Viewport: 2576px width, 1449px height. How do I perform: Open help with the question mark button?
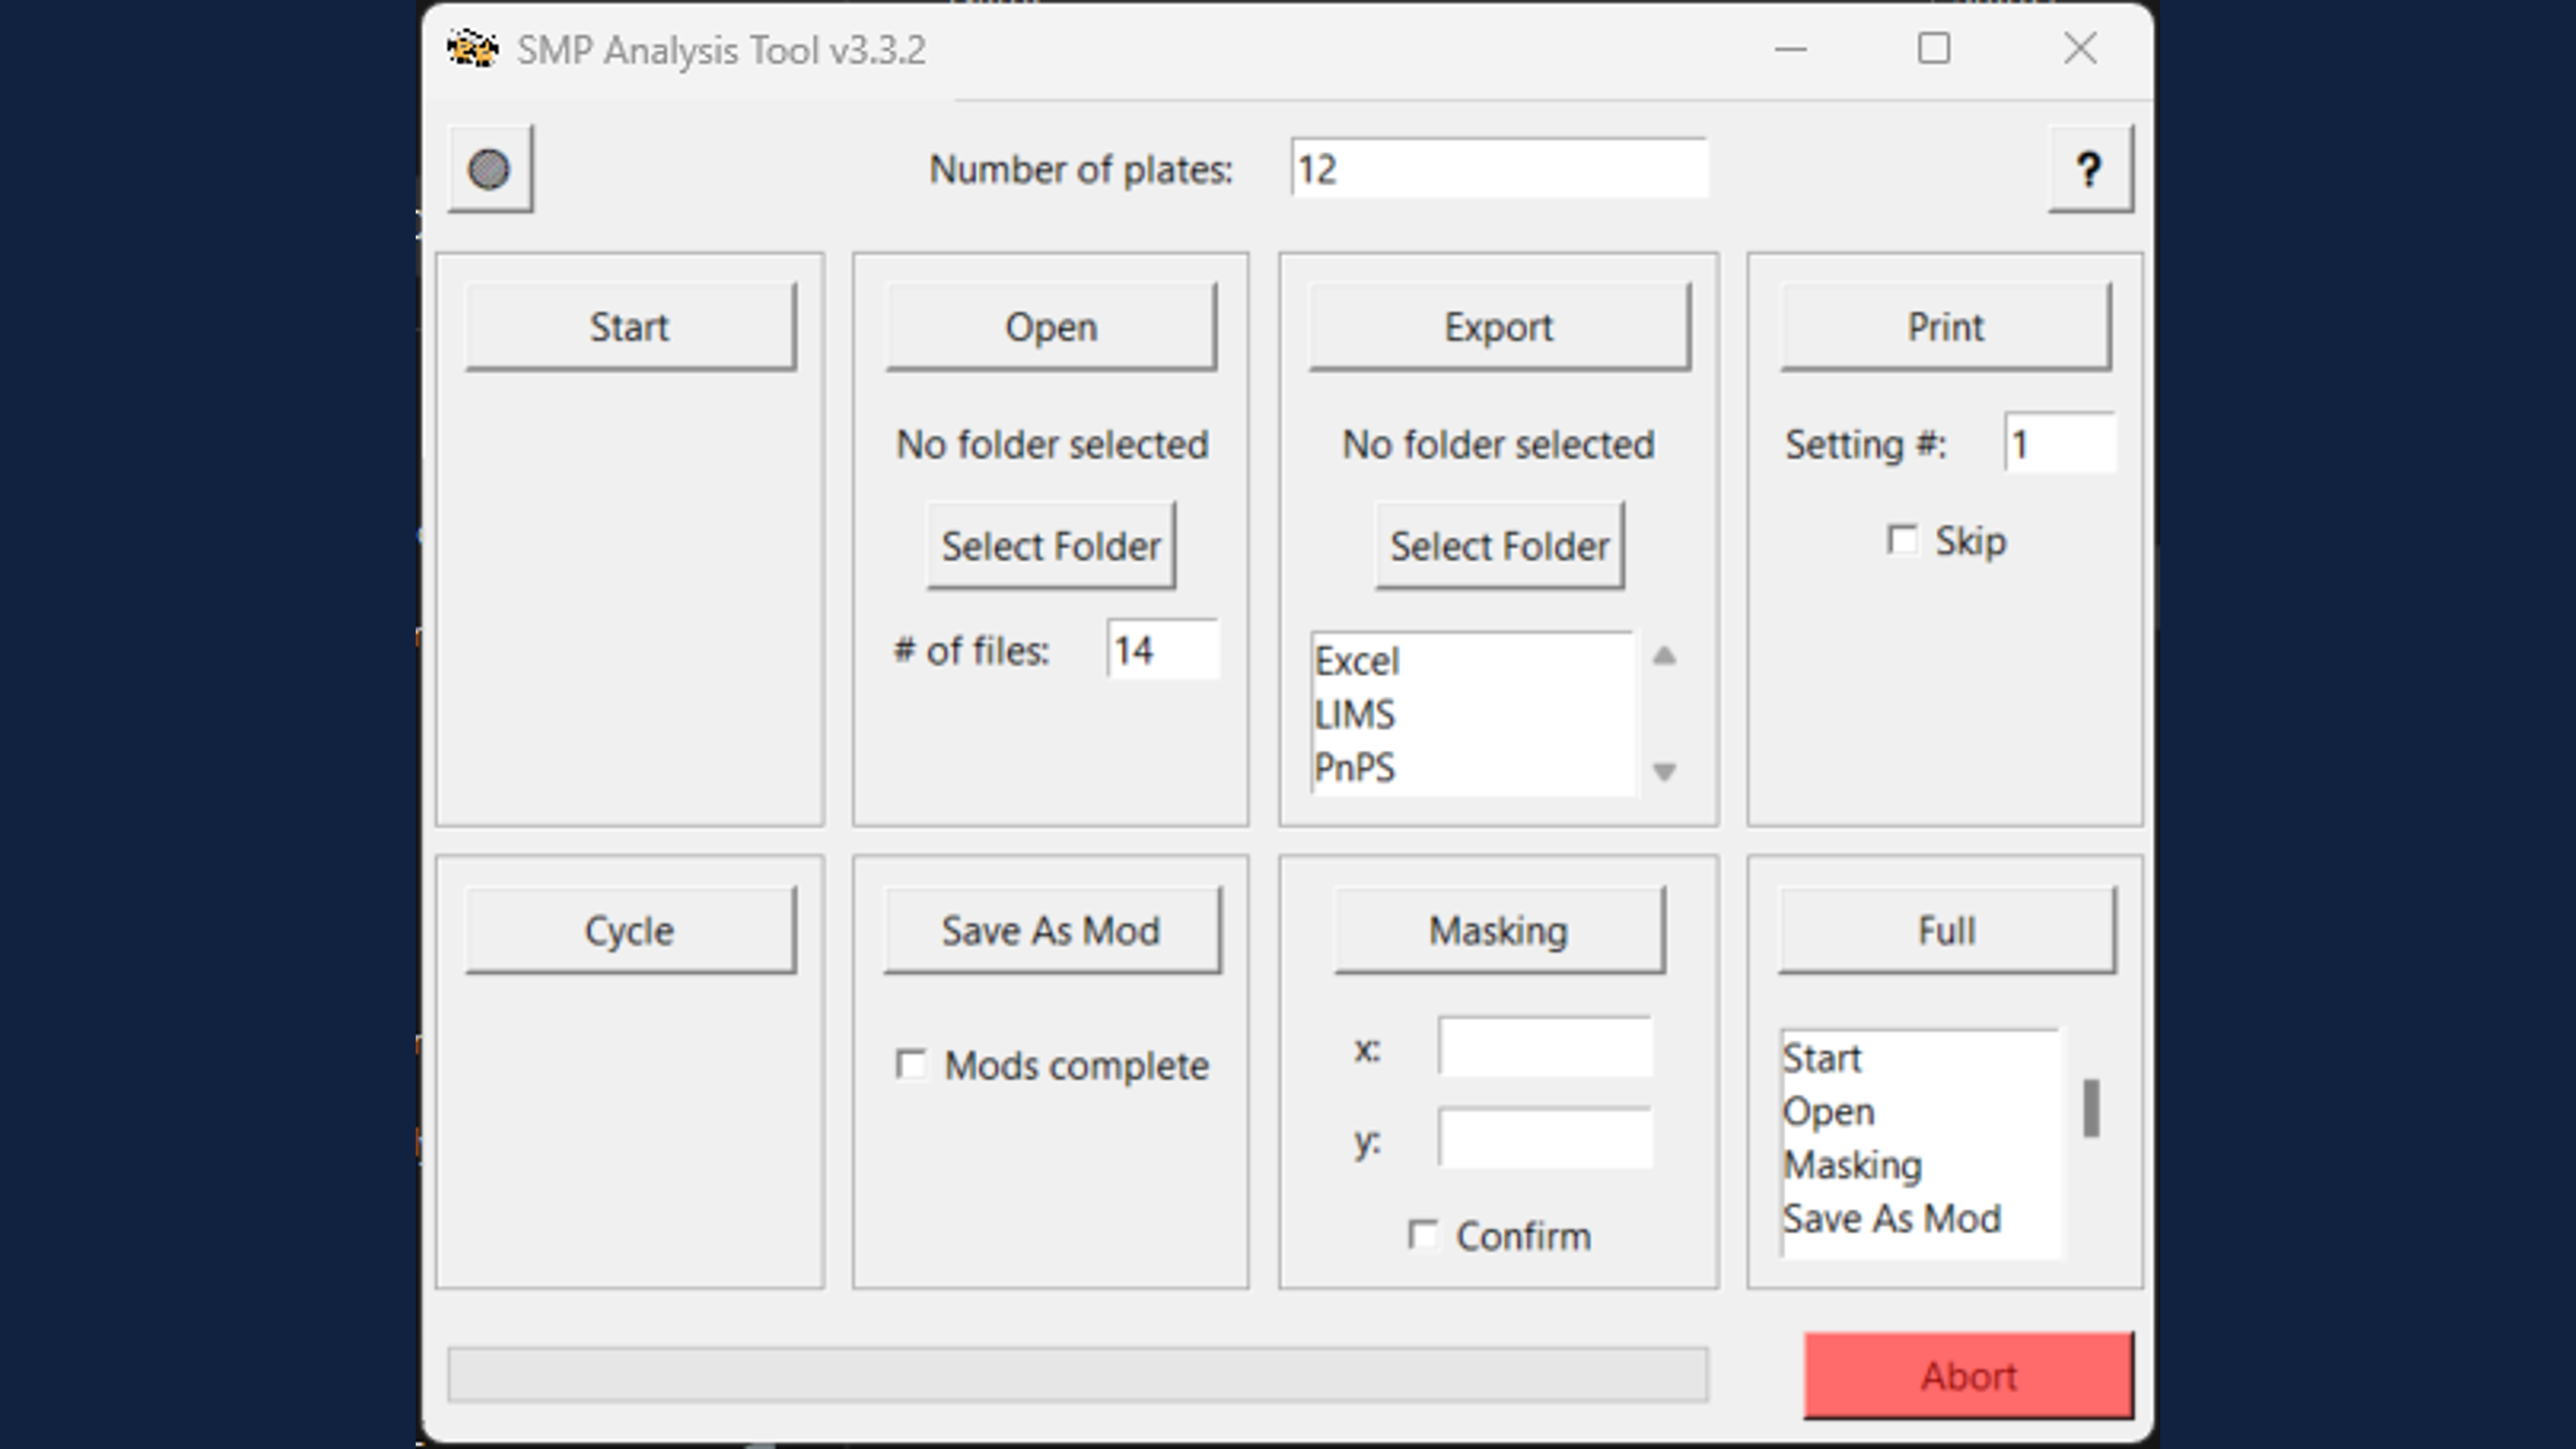(2089, 169)
